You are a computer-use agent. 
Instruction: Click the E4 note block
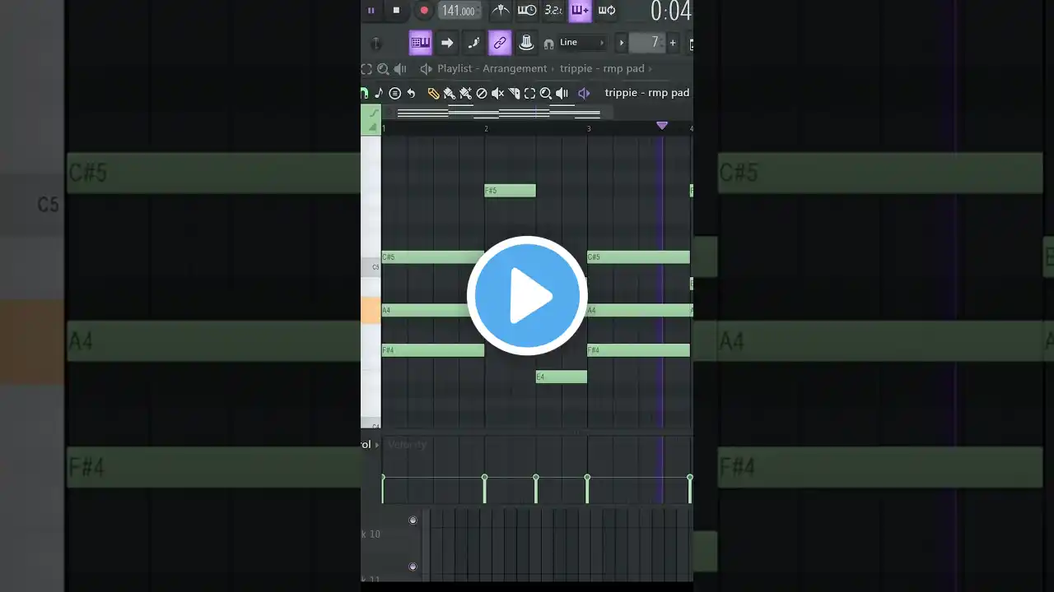(562, 377)
